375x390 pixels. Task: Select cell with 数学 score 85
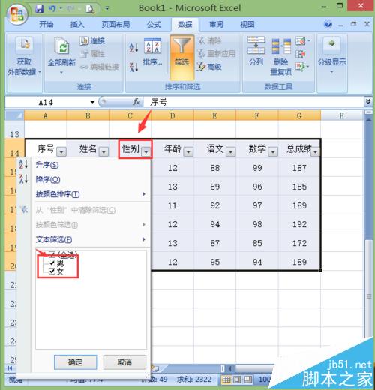click(257, 243)
